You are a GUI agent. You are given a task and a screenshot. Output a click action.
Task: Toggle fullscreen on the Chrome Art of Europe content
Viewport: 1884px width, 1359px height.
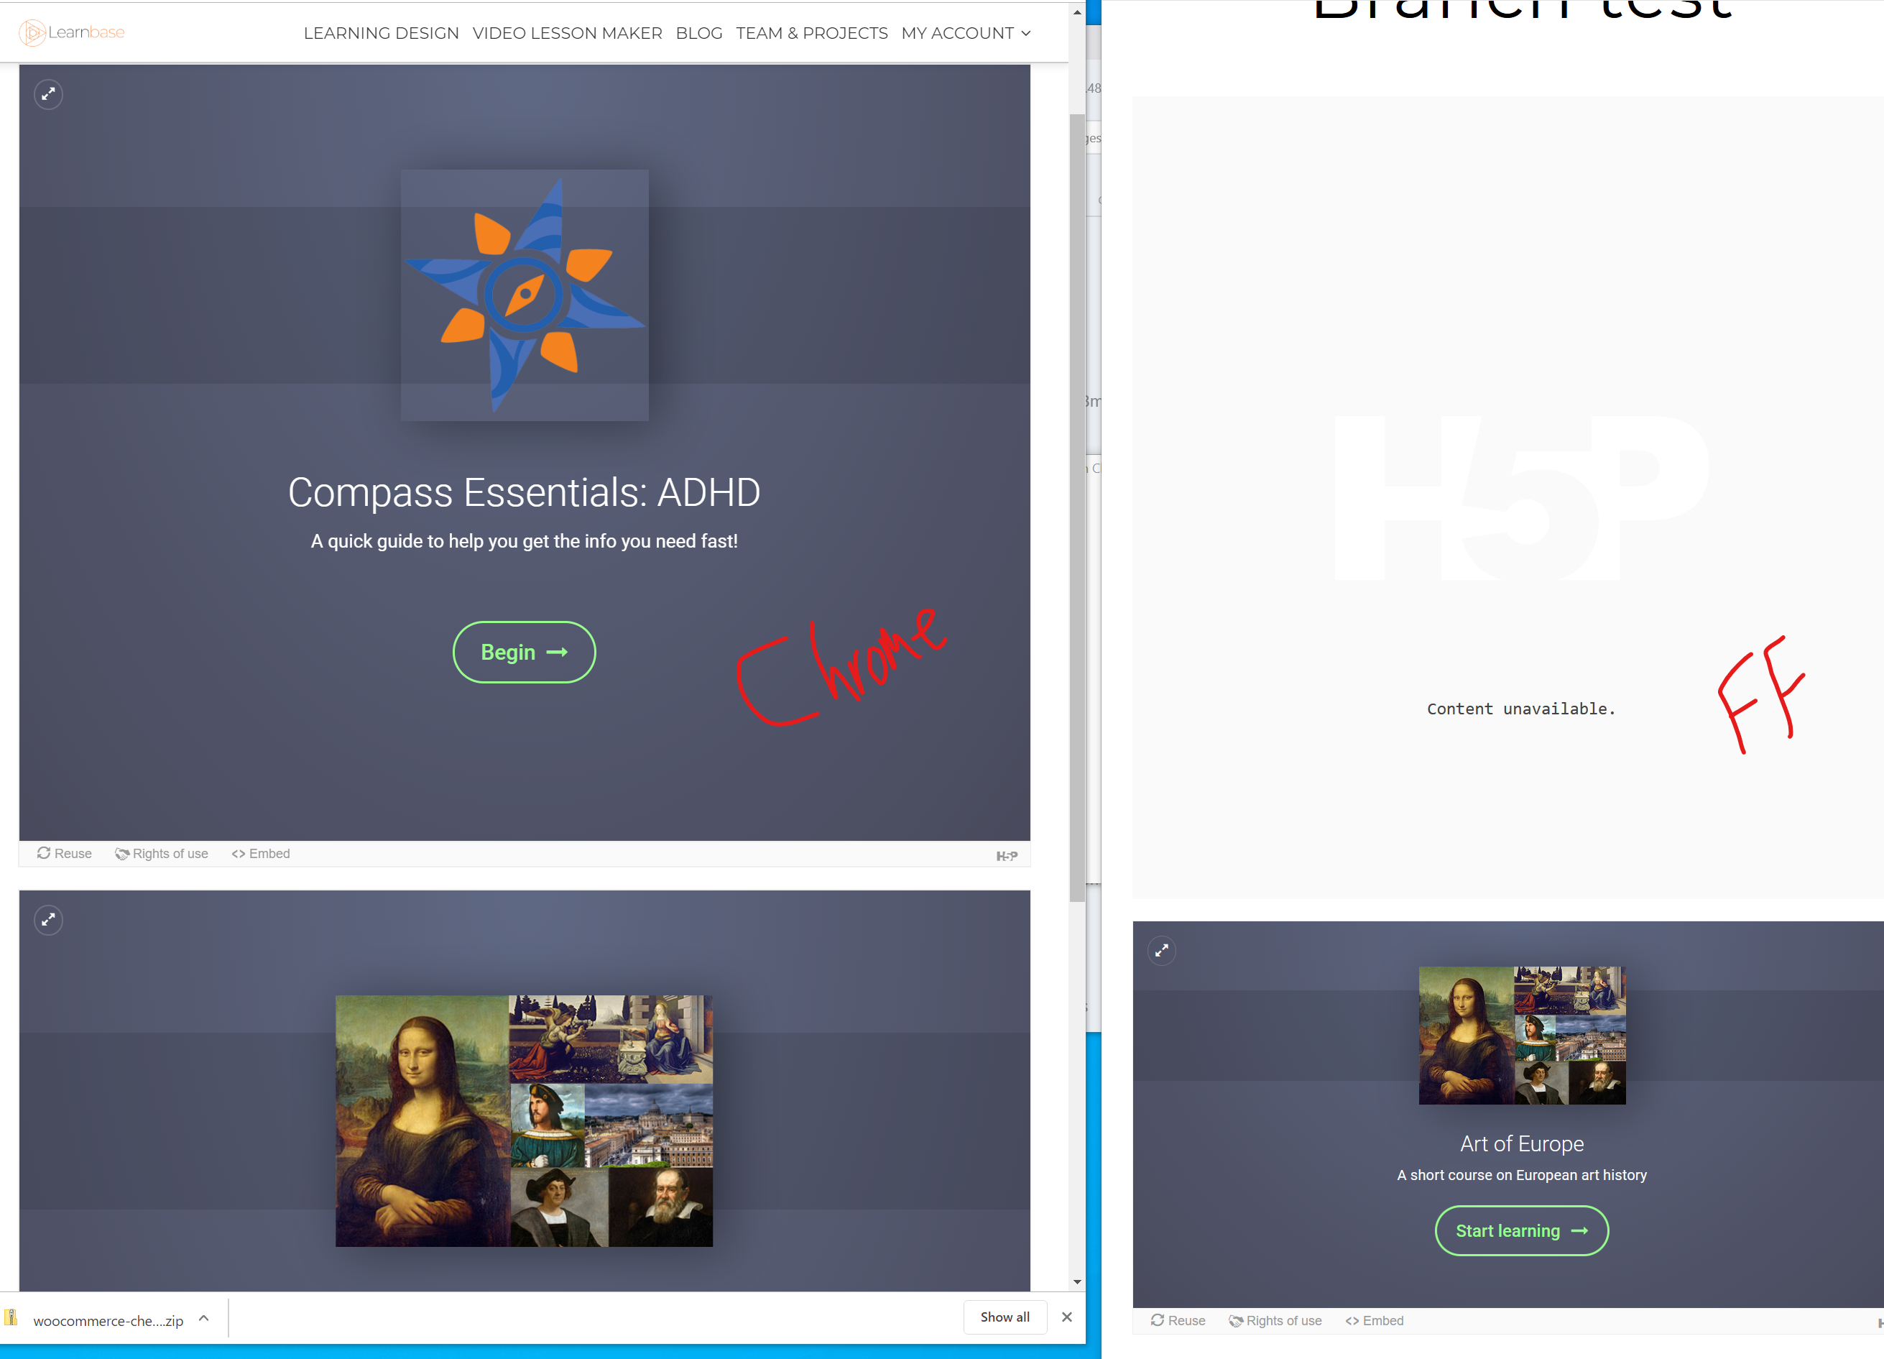[48, 920]
